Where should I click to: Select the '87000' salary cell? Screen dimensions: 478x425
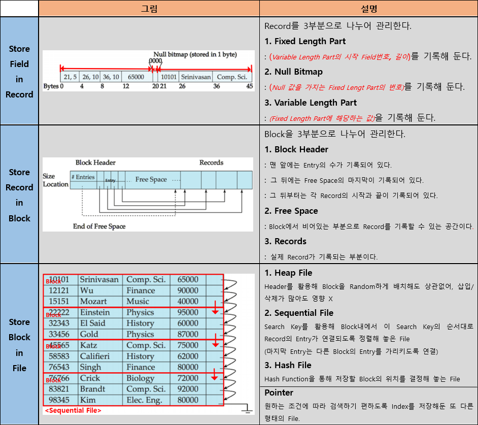click(188, 335)
